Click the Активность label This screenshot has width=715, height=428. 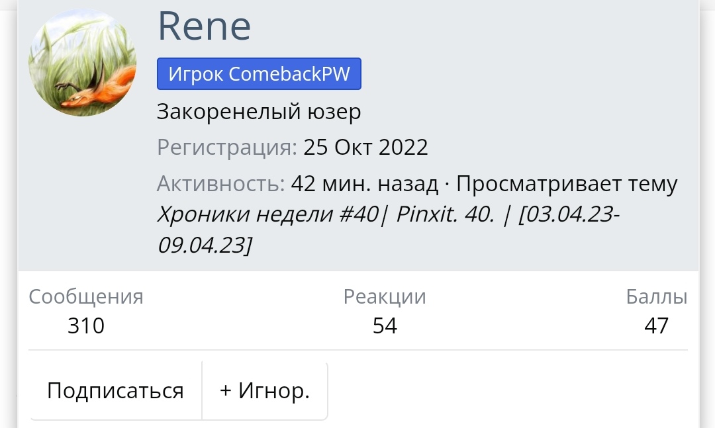pos(220,183)
